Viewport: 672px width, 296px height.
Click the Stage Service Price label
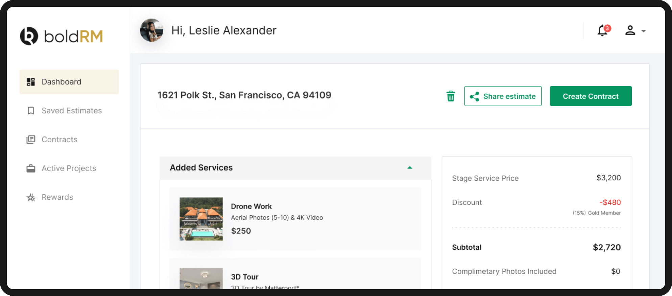coord(485,178)
